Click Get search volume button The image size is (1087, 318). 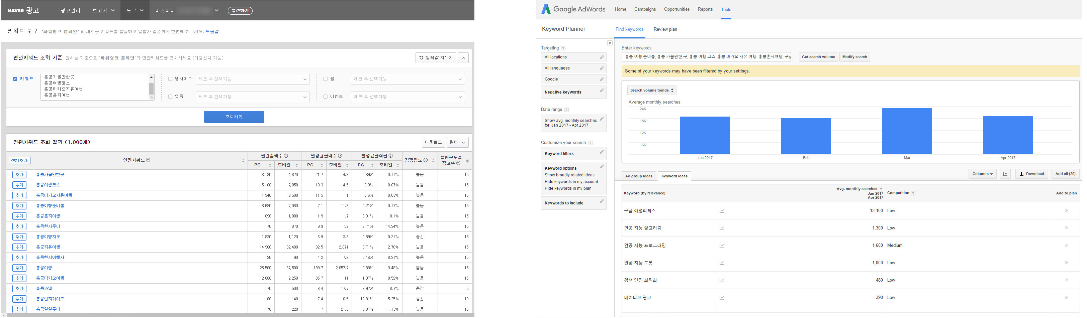click(818, 57)
